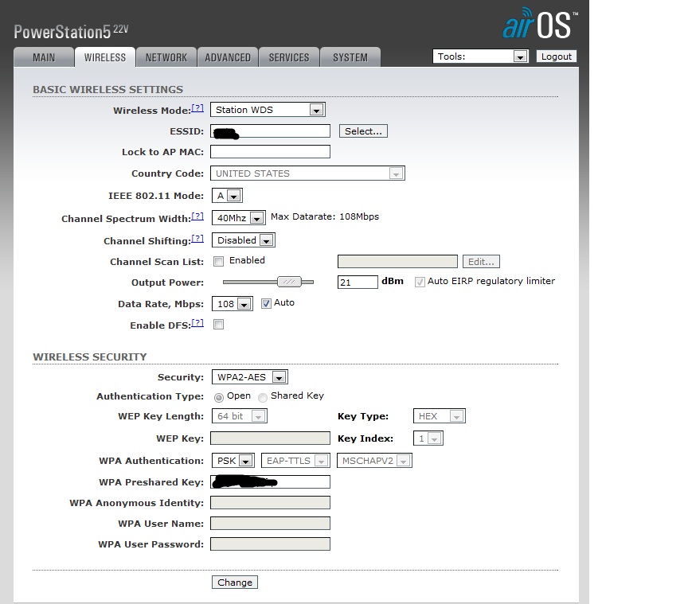Image resolution: width=688 pixels, height=604 pixels.
Task: Expand the Channel Spectrum Width dropdown
Action: 239,217
